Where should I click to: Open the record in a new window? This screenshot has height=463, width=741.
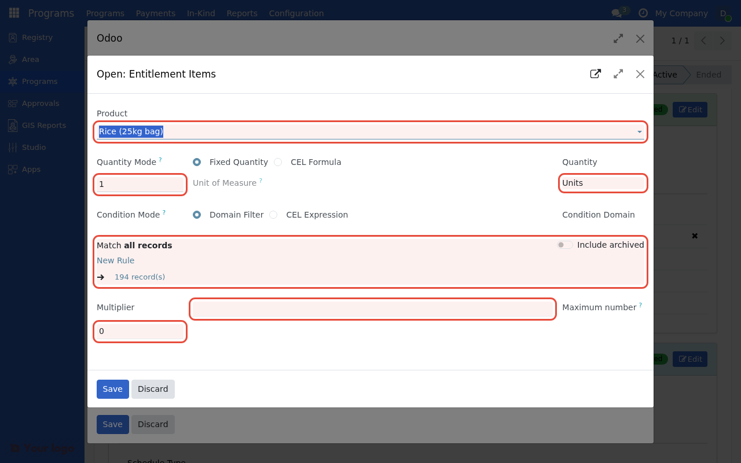[x=595, y=74]
